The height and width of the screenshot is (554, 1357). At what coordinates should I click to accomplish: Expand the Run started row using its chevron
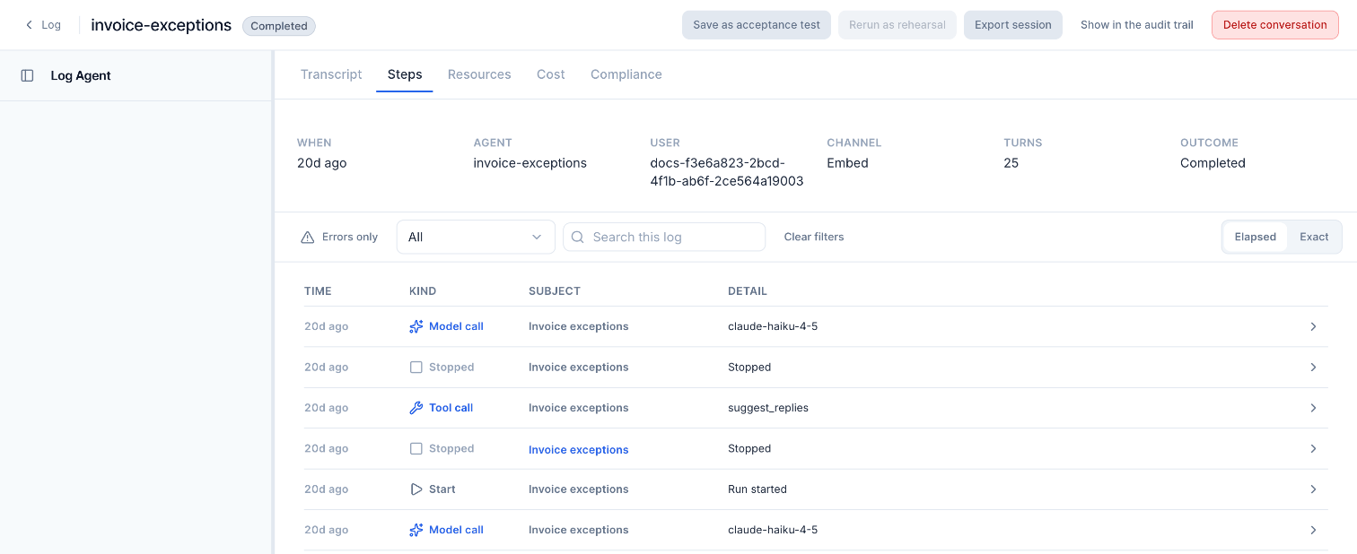1313,489
